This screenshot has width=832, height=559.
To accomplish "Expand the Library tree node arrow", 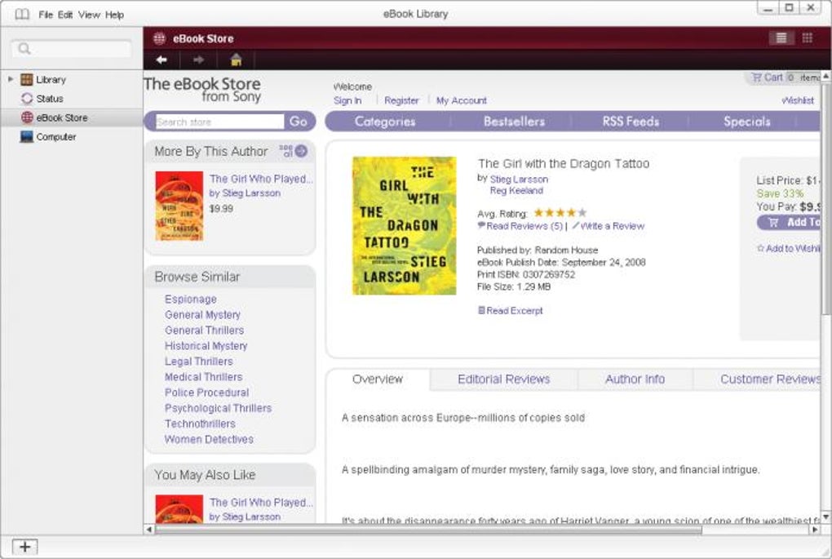I will (x=11, y=79).
